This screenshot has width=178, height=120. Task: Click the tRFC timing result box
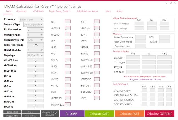point(97,22)
